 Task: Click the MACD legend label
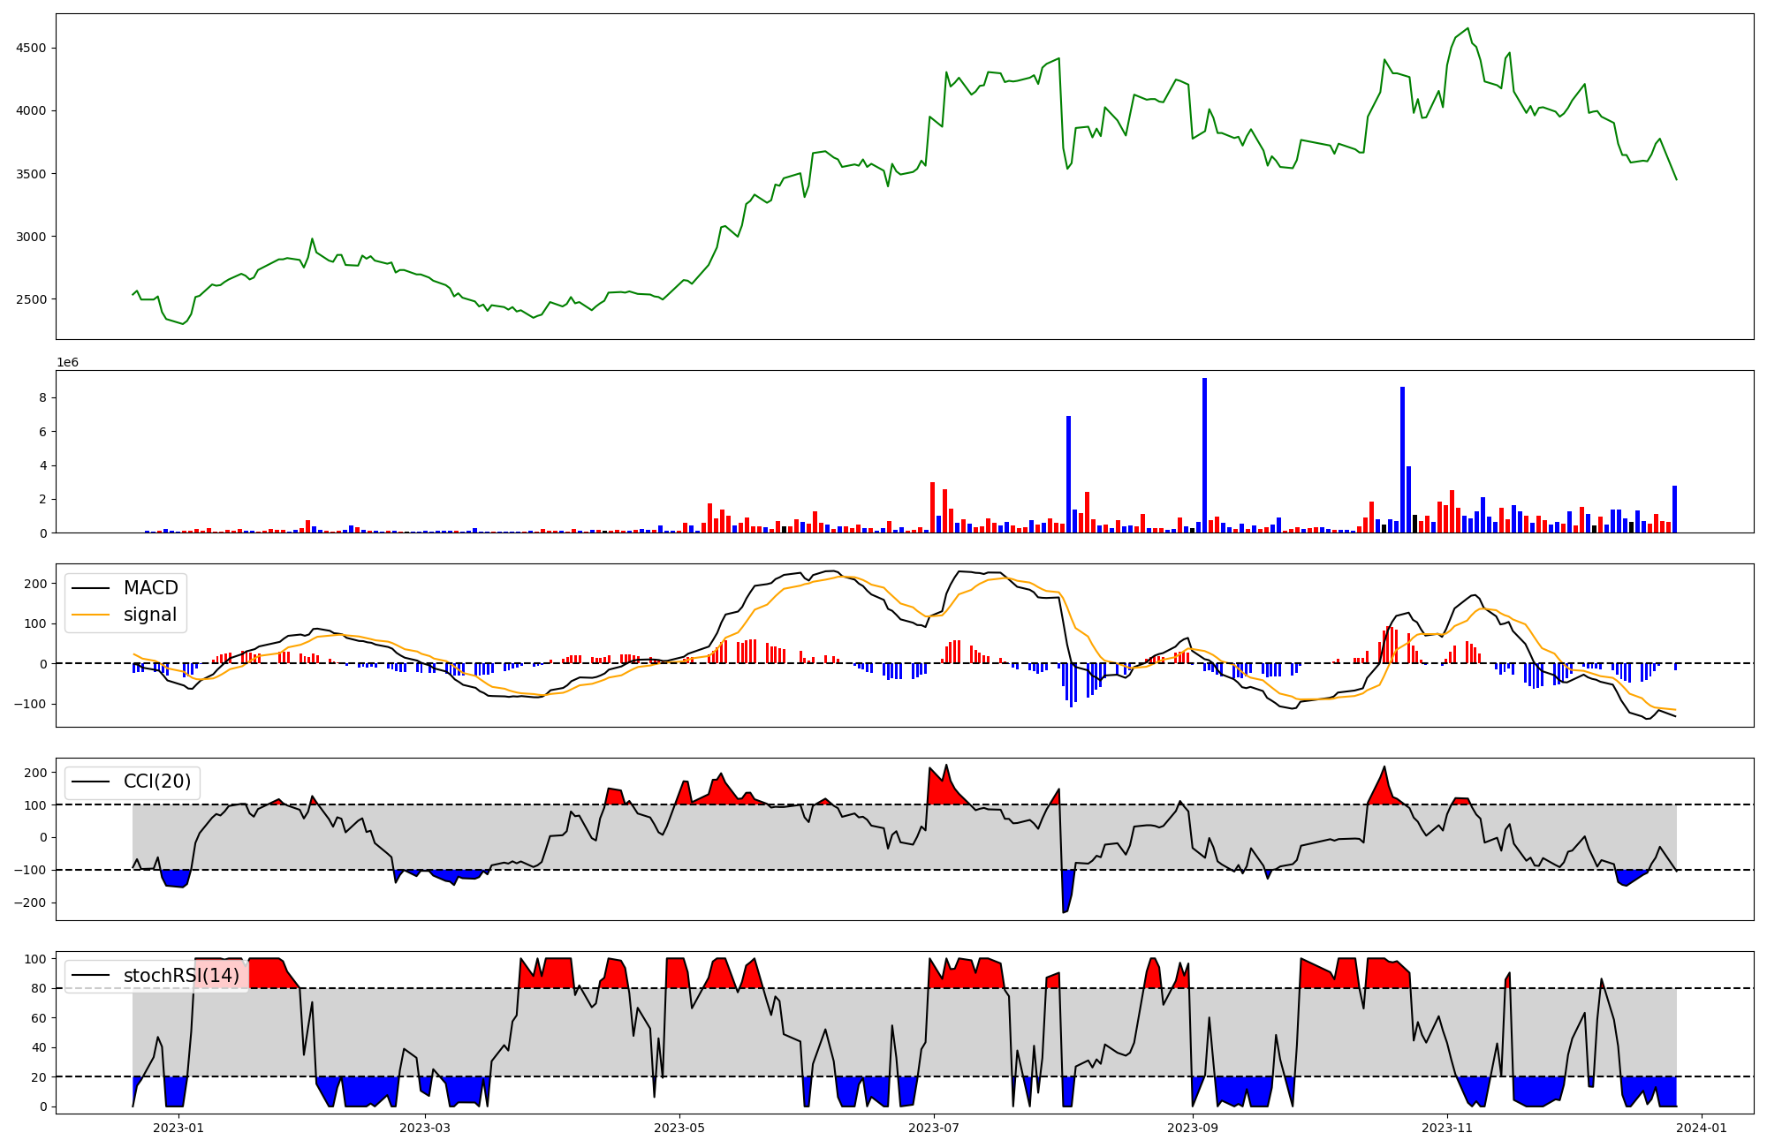(x=150, y=588)
